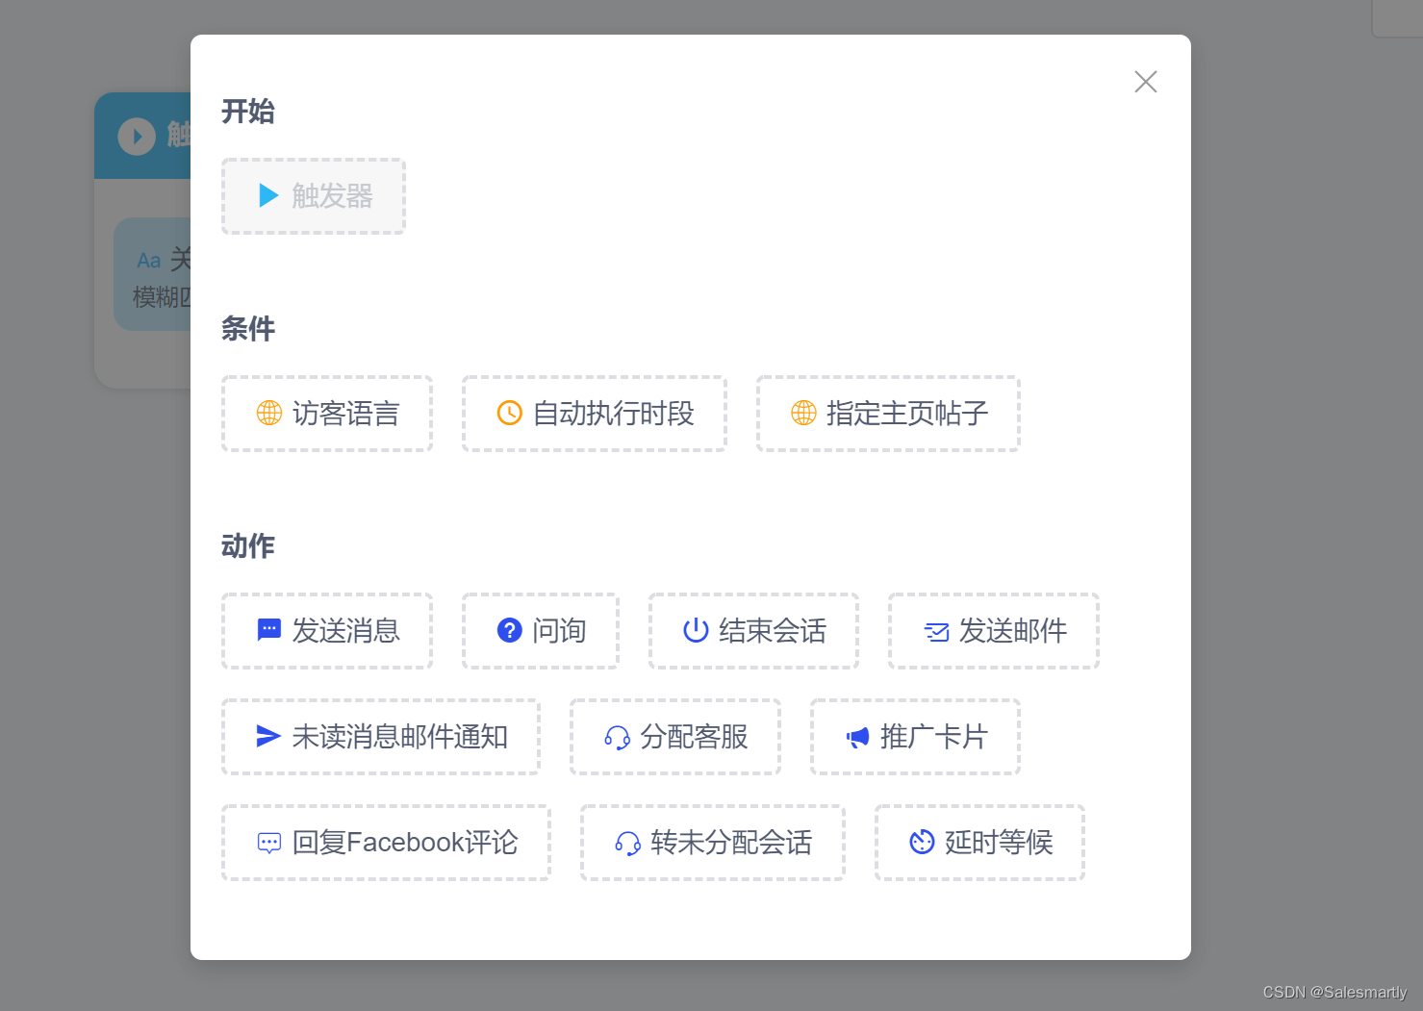Click the envelope icon for 发送邮件
1423x1011 pixels.
936,632
